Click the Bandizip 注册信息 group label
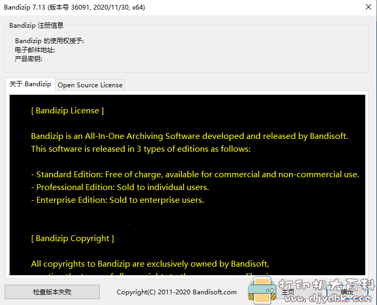The image size is (377, 305). (x=36, y=25)
